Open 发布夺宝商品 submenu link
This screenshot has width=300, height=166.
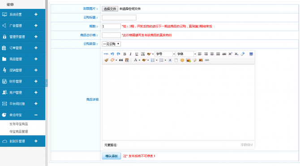[18, 124]
